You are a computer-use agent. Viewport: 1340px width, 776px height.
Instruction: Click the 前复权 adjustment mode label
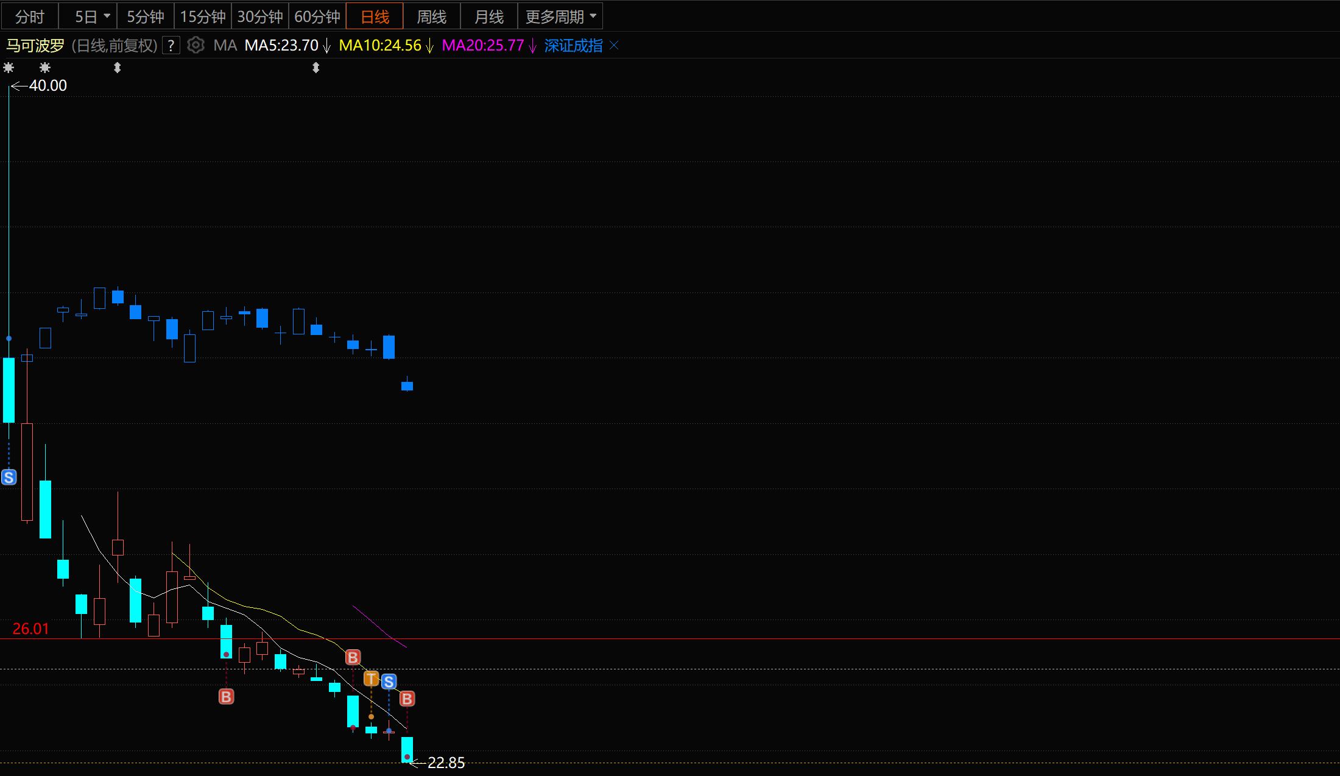132,46
